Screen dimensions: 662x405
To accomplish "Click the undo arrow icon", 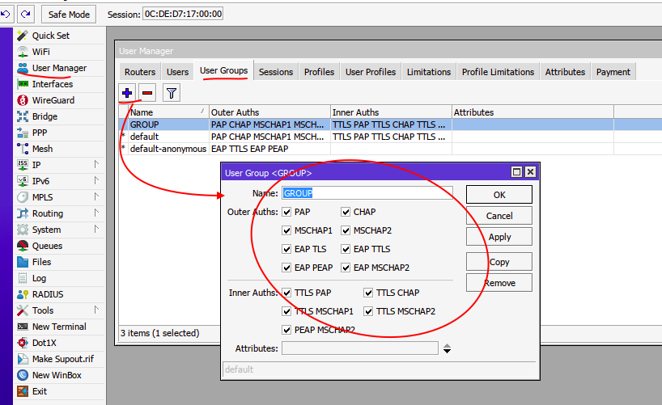I will coord(6,14).
